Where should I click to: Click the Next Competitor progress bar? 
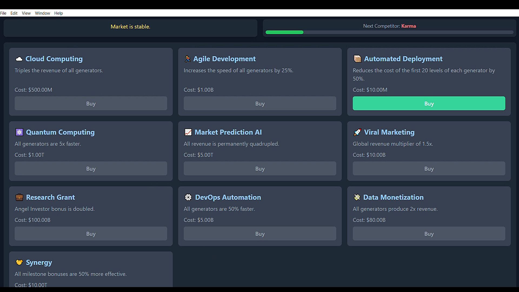tap(389, 32)
